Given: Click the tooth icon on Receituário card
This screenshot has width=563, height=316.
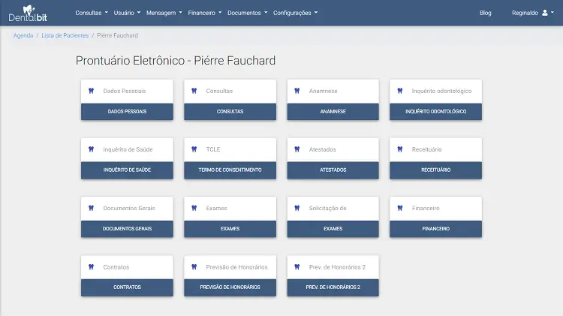Looking at the screenshot, I should [400, 149].
